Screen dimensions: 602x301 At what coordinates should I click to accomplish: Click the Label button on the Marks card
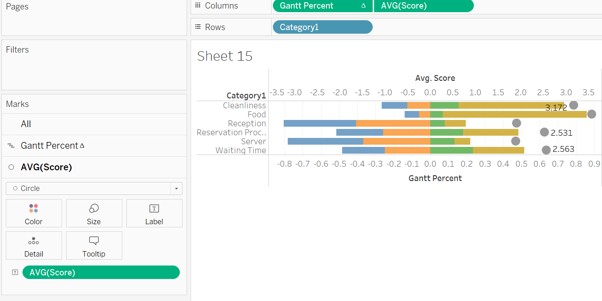(154, 213)
